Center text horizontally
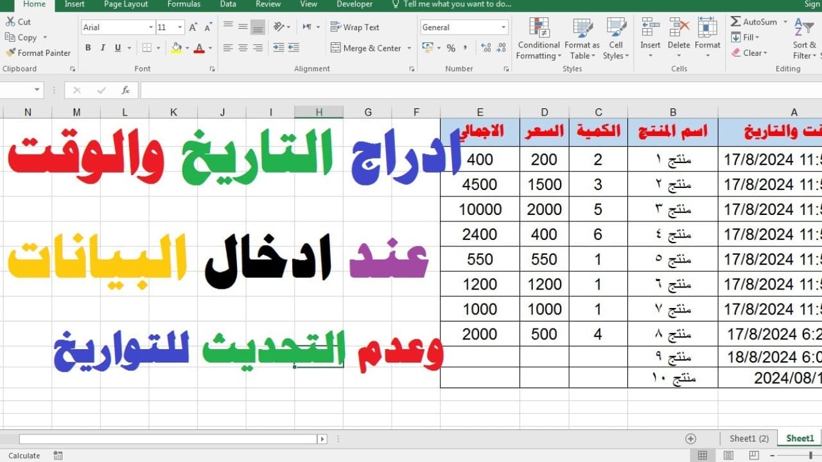This screenshot has width=822, height=462. tap(243, 47)
